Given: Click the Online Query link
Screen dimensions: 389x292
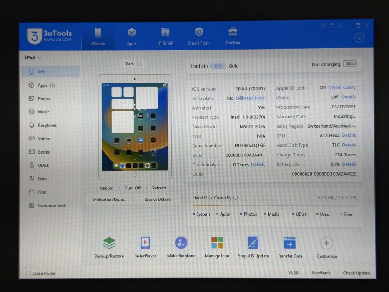Looking at the screenshot, I should pos(342,88).
